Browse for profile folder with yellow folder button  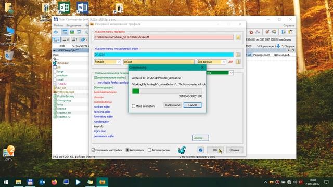[x=238, y=37]
